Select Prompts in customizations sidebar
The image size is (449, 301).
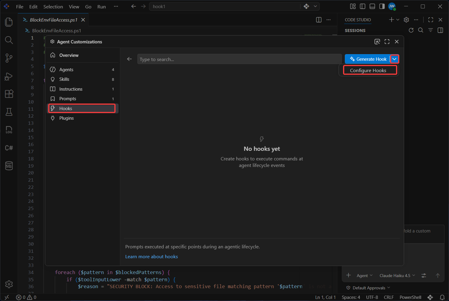[83, 99]
